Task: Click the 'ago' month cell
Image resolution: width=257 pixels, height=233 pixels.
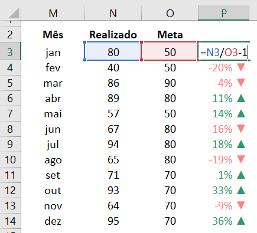Action: pos(53,160)
